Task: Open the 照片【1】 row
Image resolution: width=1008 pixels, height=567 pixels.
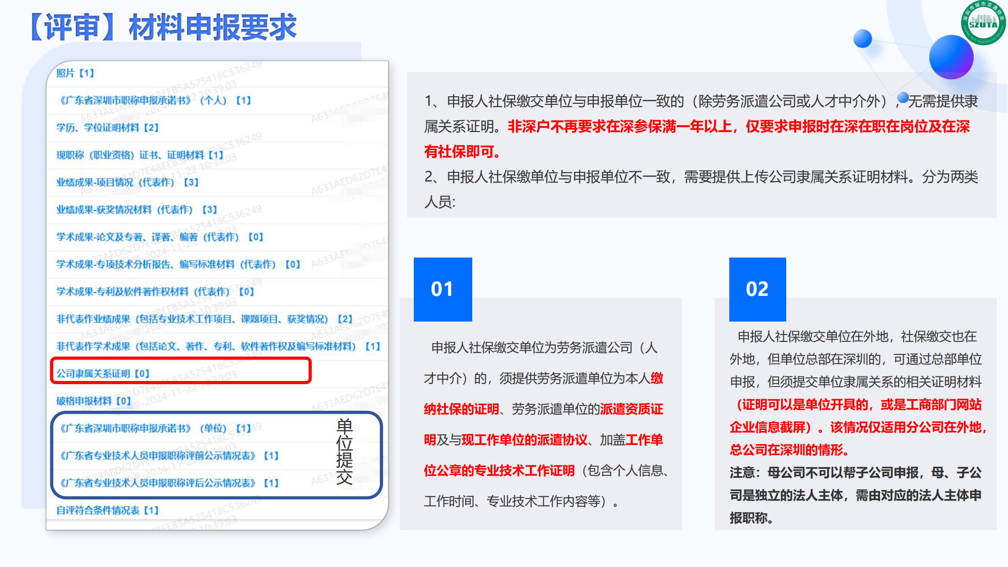Action: pos(75,73)
